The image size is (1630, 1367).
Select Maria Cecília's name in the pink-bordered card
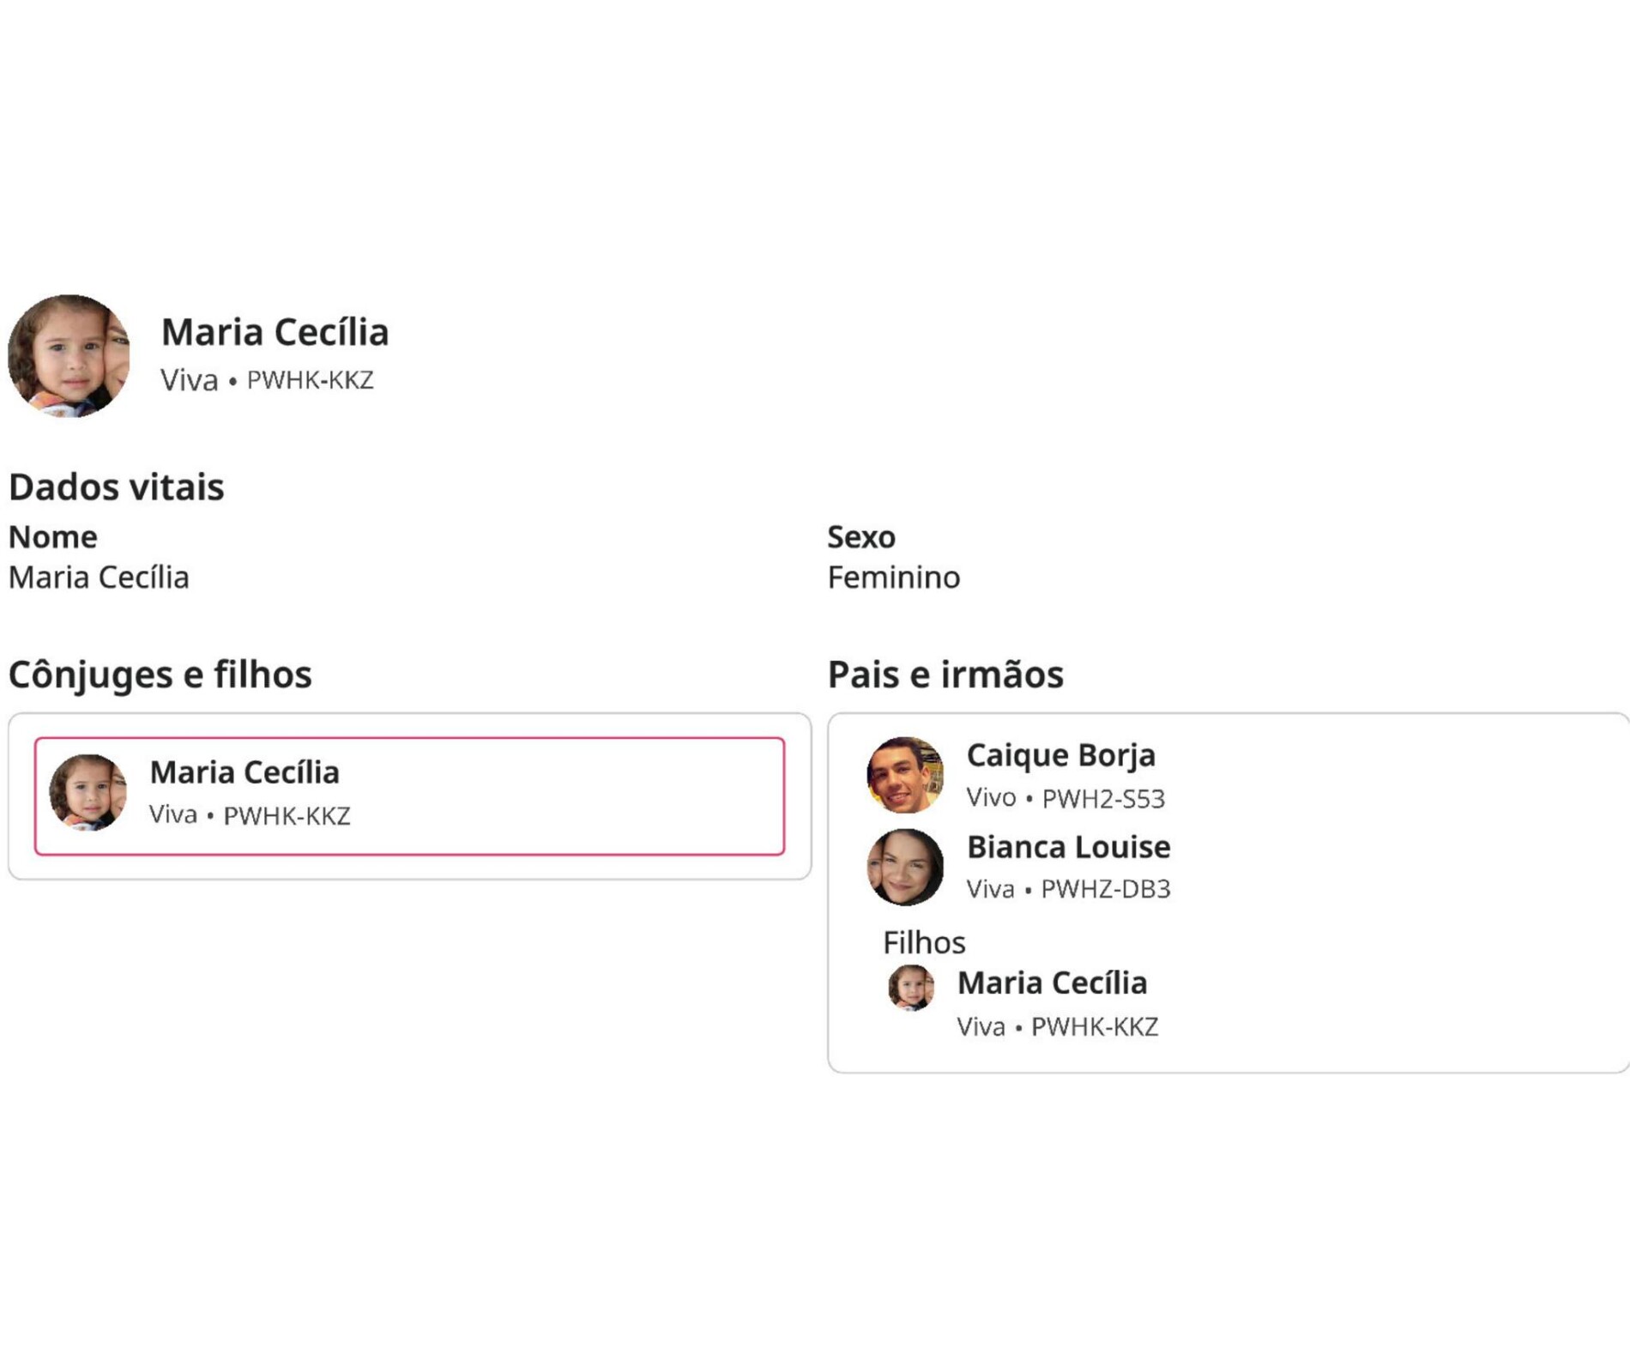point(244,772)
